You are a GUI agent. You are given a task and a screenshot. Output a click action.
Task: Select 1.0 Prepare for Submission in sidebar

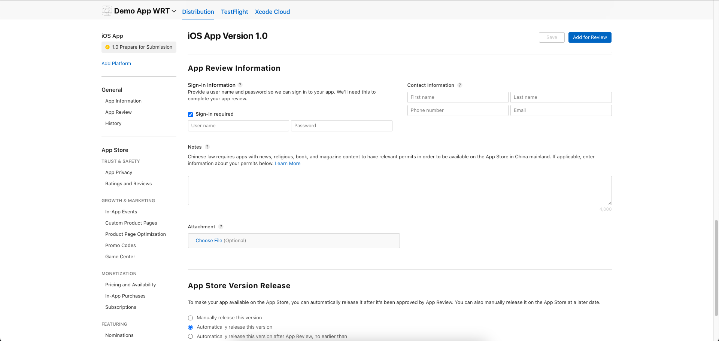pos(139,47)
